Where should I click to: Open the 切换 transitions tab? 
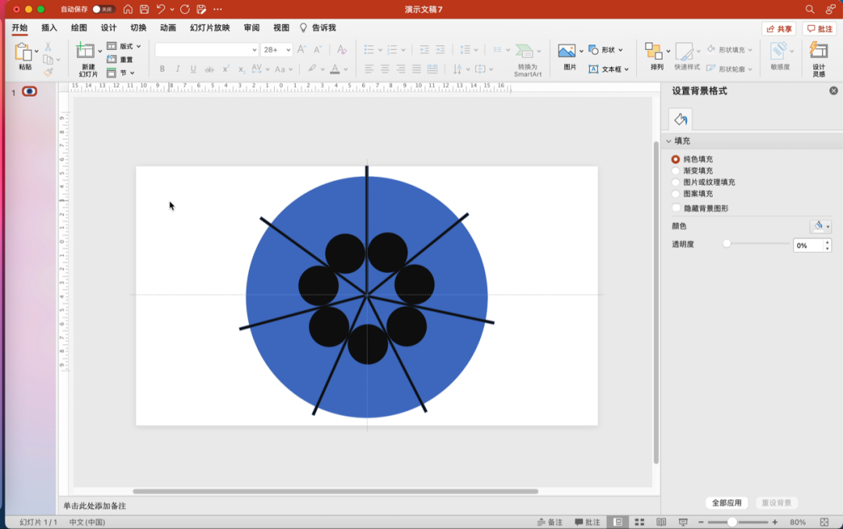(x=138, y=27)
